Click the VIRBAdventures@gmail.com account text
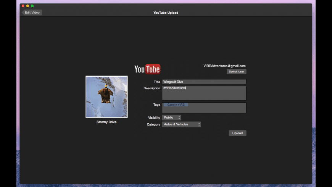This screenshot has height=187, width=332. point(224,66)
